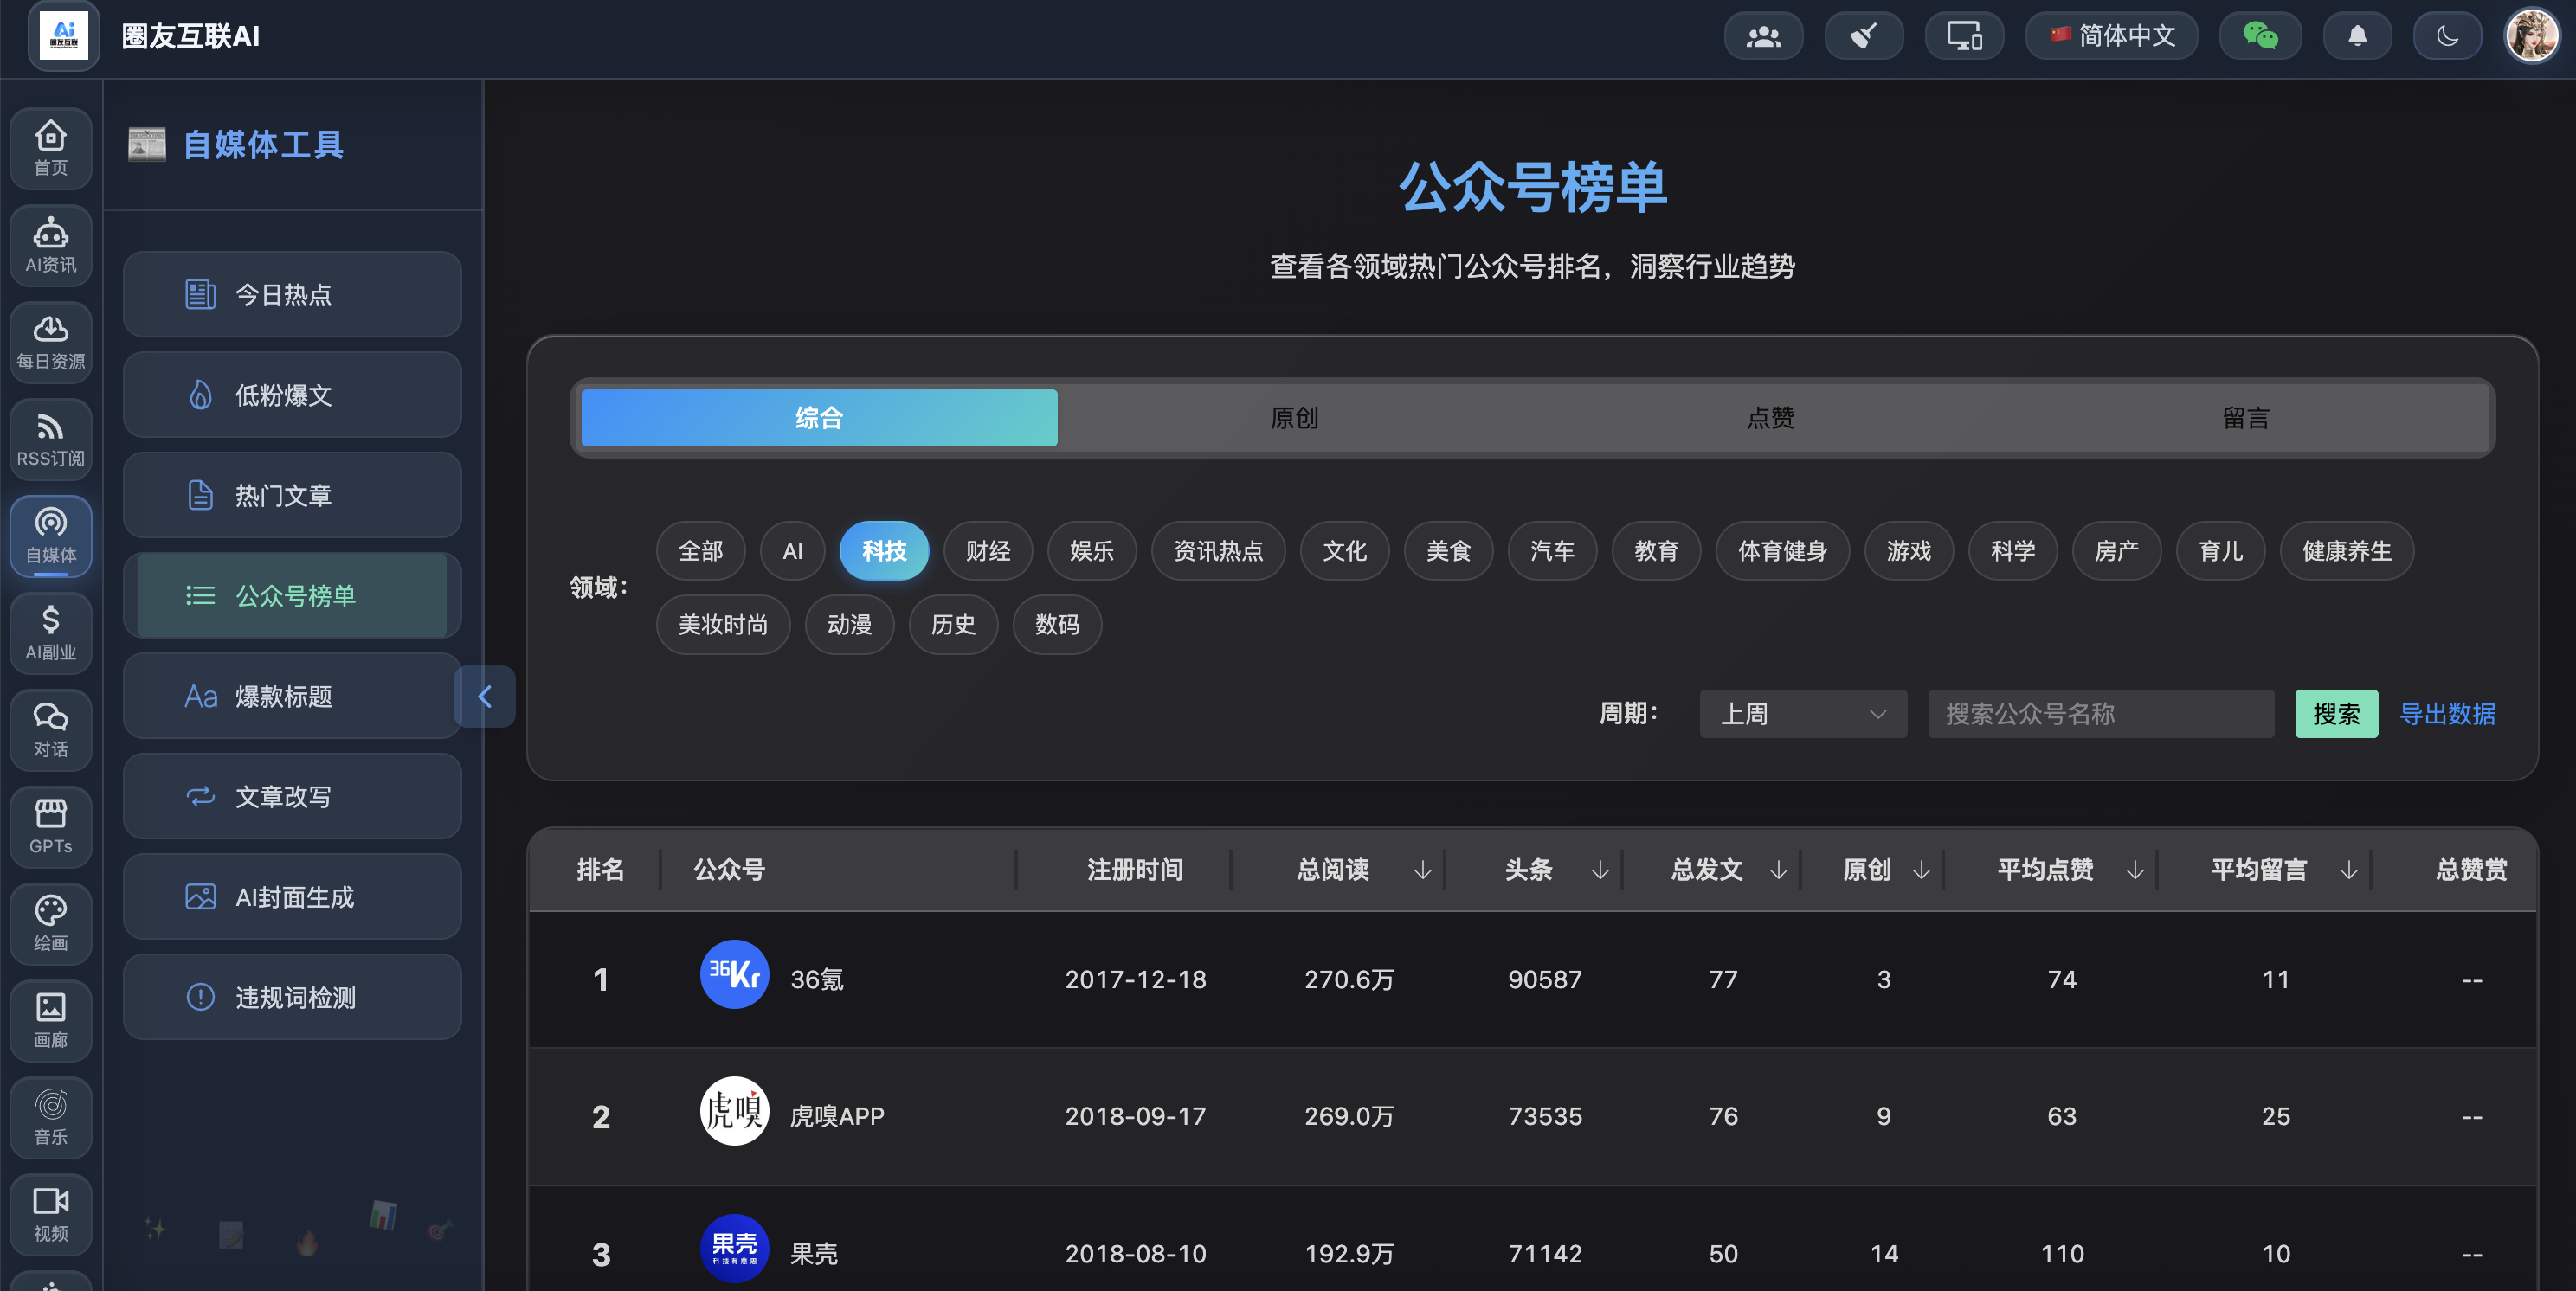Open the notification bell
The width and height of the screenshot is (2576, 1291).
2357,37
